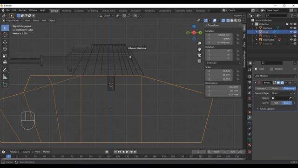Image resolution: width=298 pixels, height=168 pixels.
Task: Select solid viewport shading
Action: pyautogui.click(x=232, y=21)
